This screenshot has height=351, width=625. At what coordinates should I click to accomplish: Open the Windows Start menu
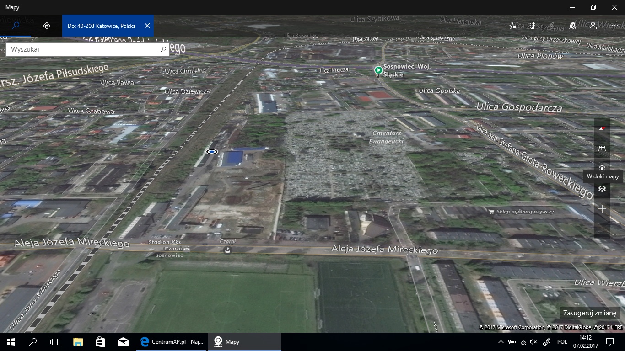(11, 341)
